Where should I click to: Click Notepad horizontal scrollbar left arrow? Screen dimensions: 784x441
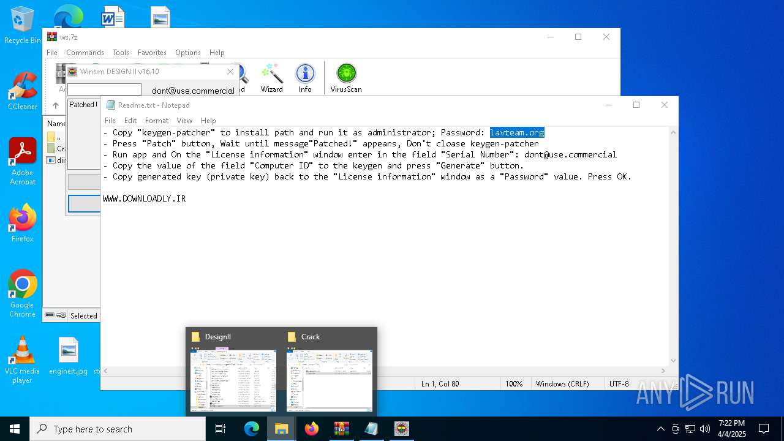pos(106,371)
